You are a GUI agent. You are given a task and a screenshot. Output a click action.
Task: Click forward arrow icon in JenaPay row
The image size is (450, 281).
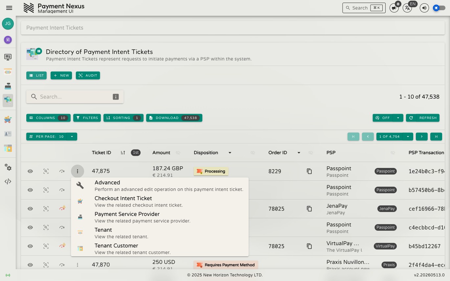pos(62,208)
